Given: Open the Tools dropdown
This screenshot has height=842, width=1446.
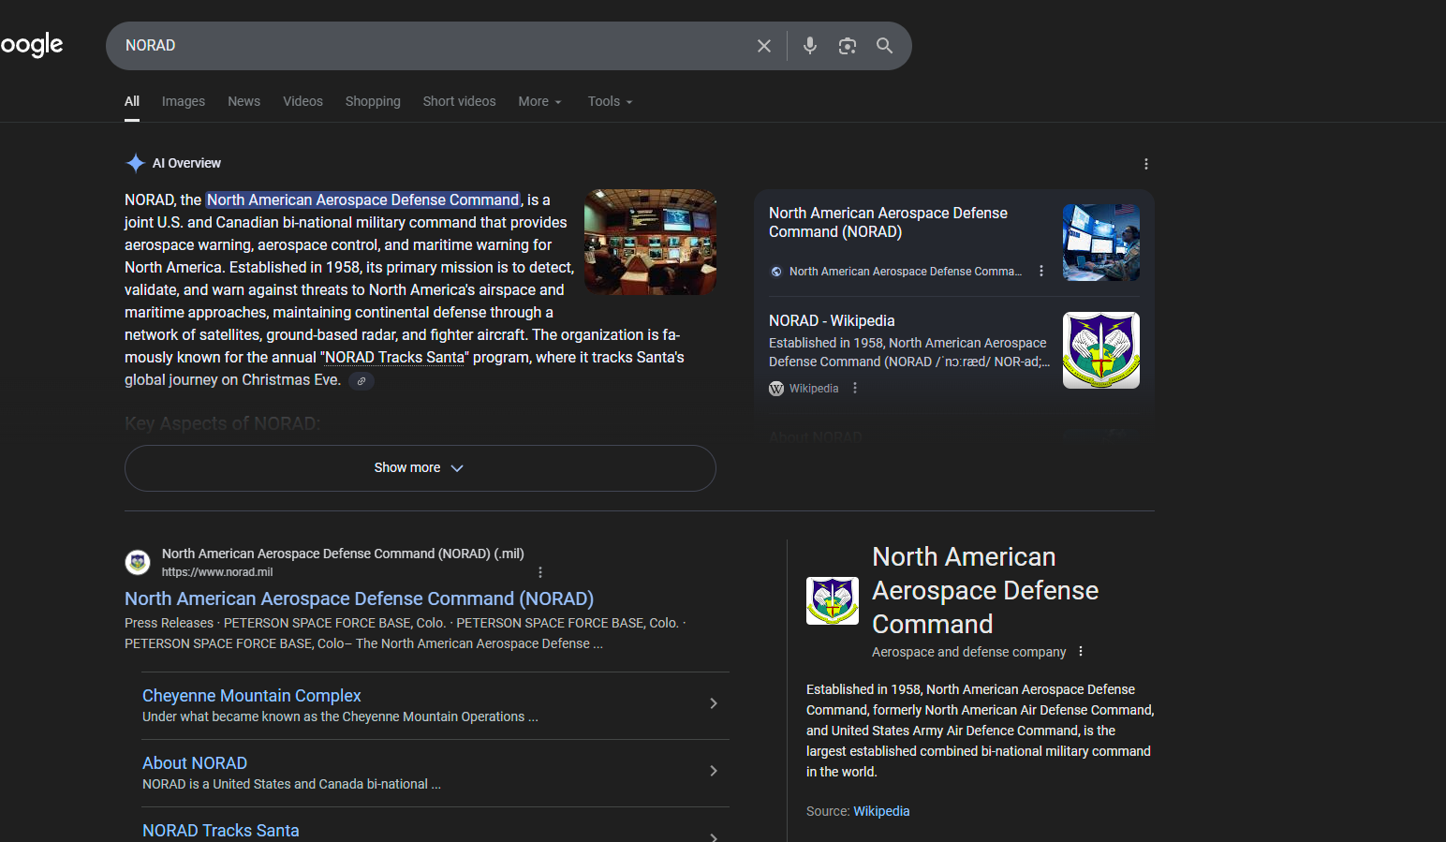Looking at the screenshot, I should tap(610, 101).
